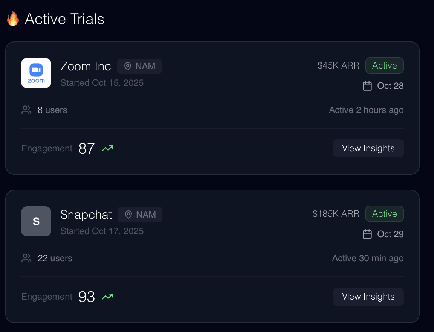Click the users icon beside 22 users

[26, 258]
